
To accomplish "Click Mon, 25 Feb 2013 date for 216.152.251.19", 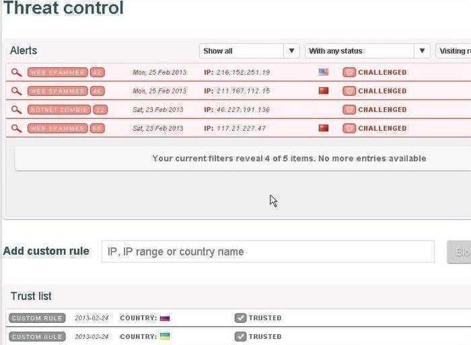I will coord(159,73).
